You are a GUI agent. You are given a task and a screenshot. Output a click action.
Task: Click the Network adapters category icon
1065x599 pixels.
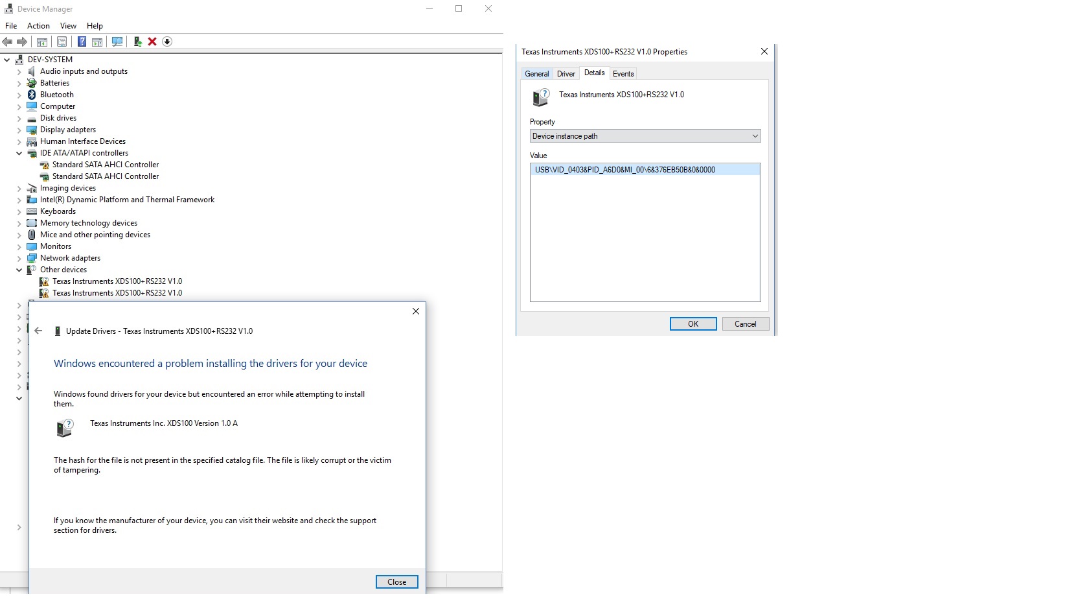click(32, 258)
